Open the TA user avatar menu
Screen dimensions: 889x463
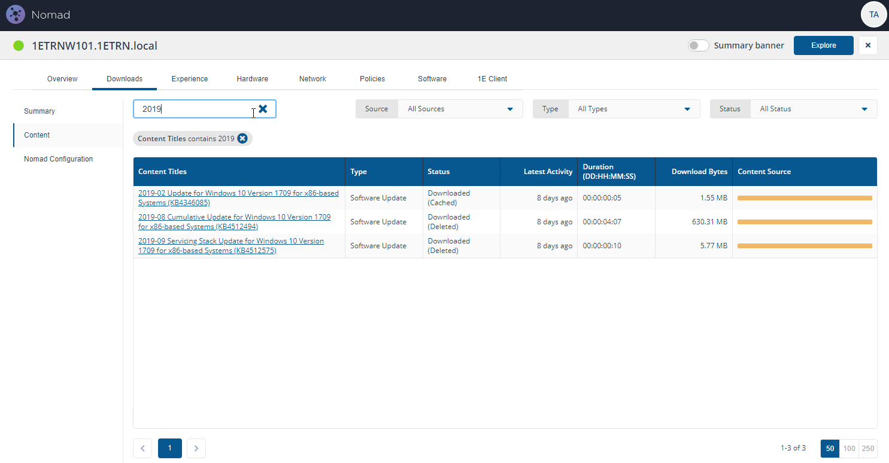(x=873, y=14)
